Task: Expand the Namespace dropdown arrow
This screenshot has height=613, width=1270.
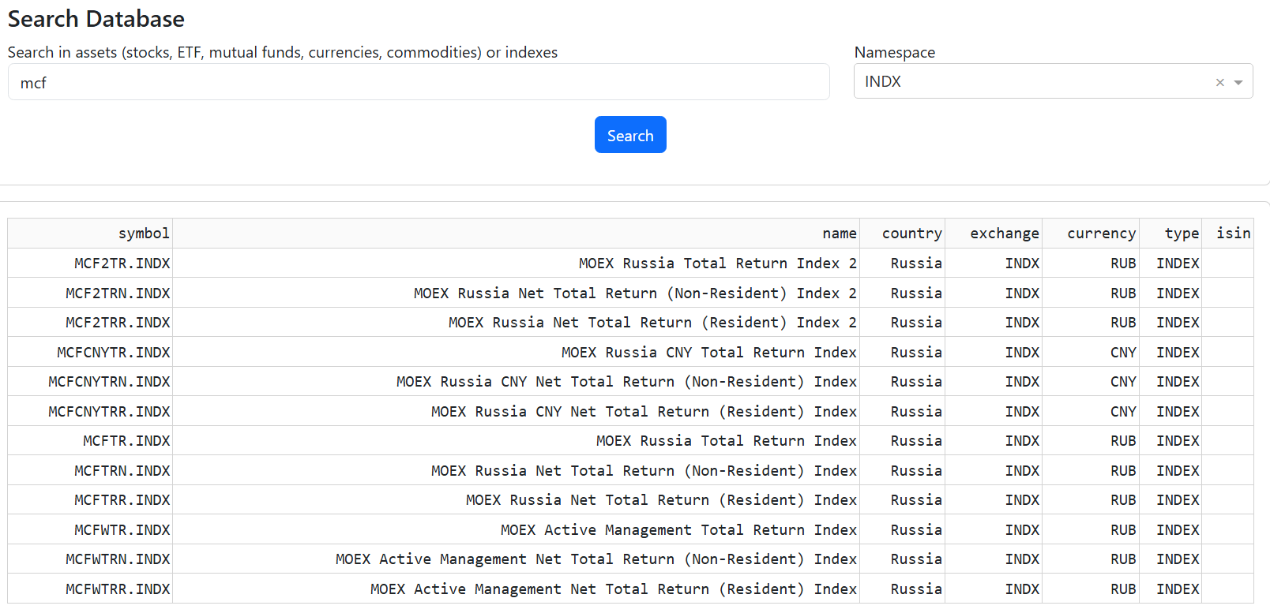Action: tap(1238, 82)
